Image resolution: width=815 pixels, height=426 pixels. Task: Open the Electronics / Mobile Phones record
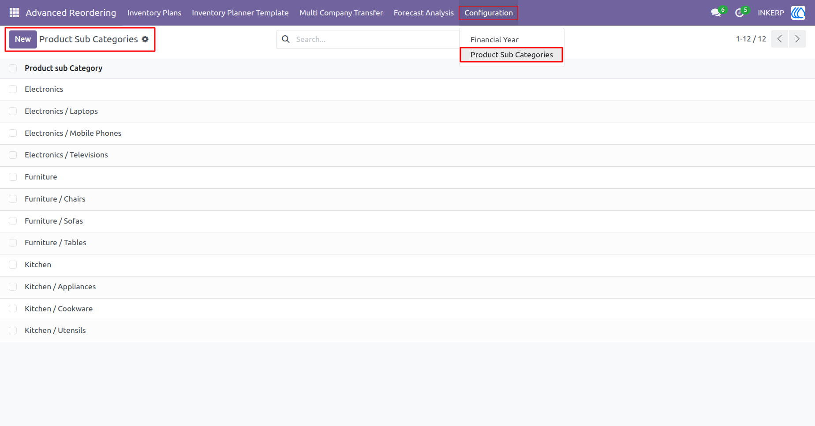pyautogui.click(x=73, y=133)
